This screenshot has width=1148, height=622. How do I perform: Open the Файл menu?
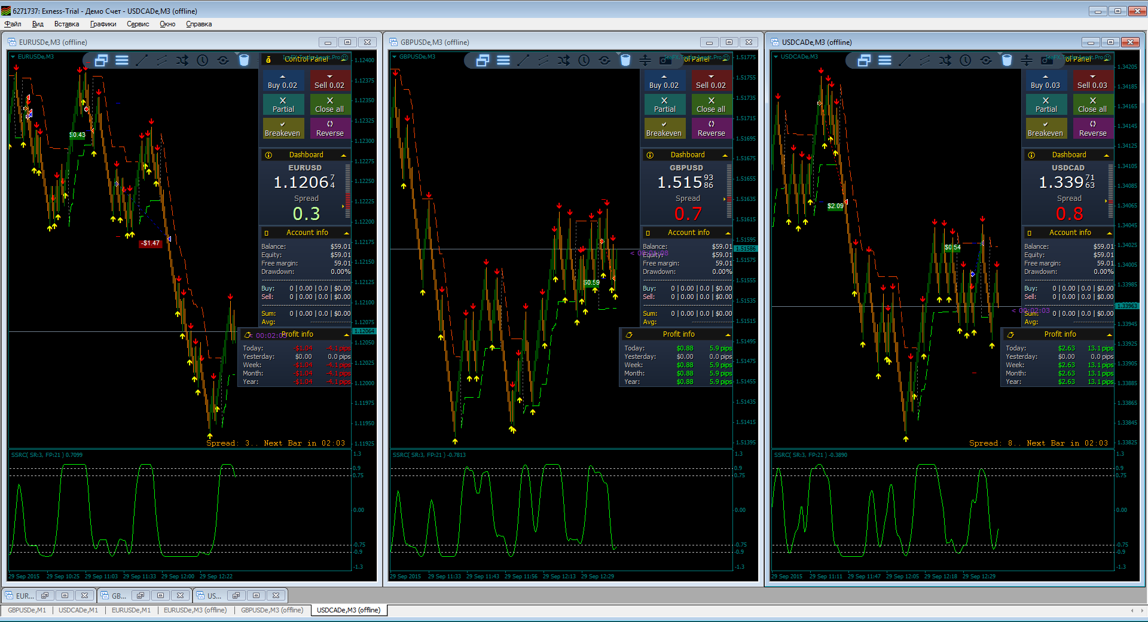(x=13, y=24)
